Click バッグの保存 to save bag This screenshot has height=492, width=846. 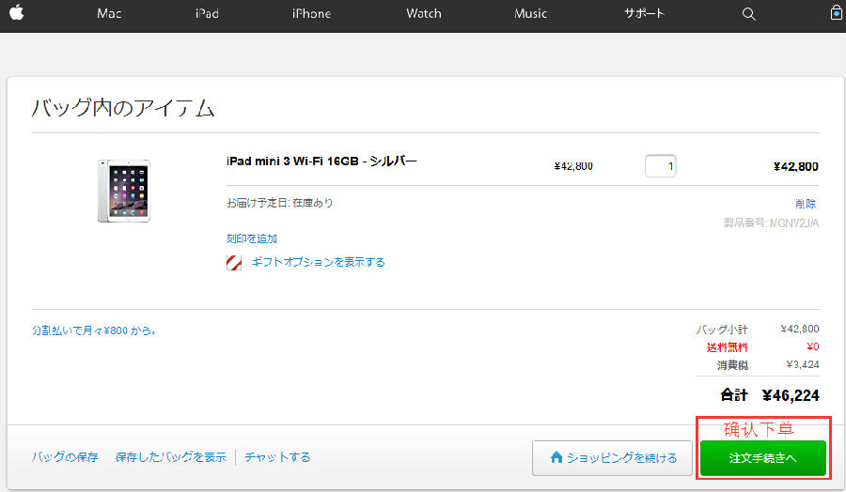point(65,457)
